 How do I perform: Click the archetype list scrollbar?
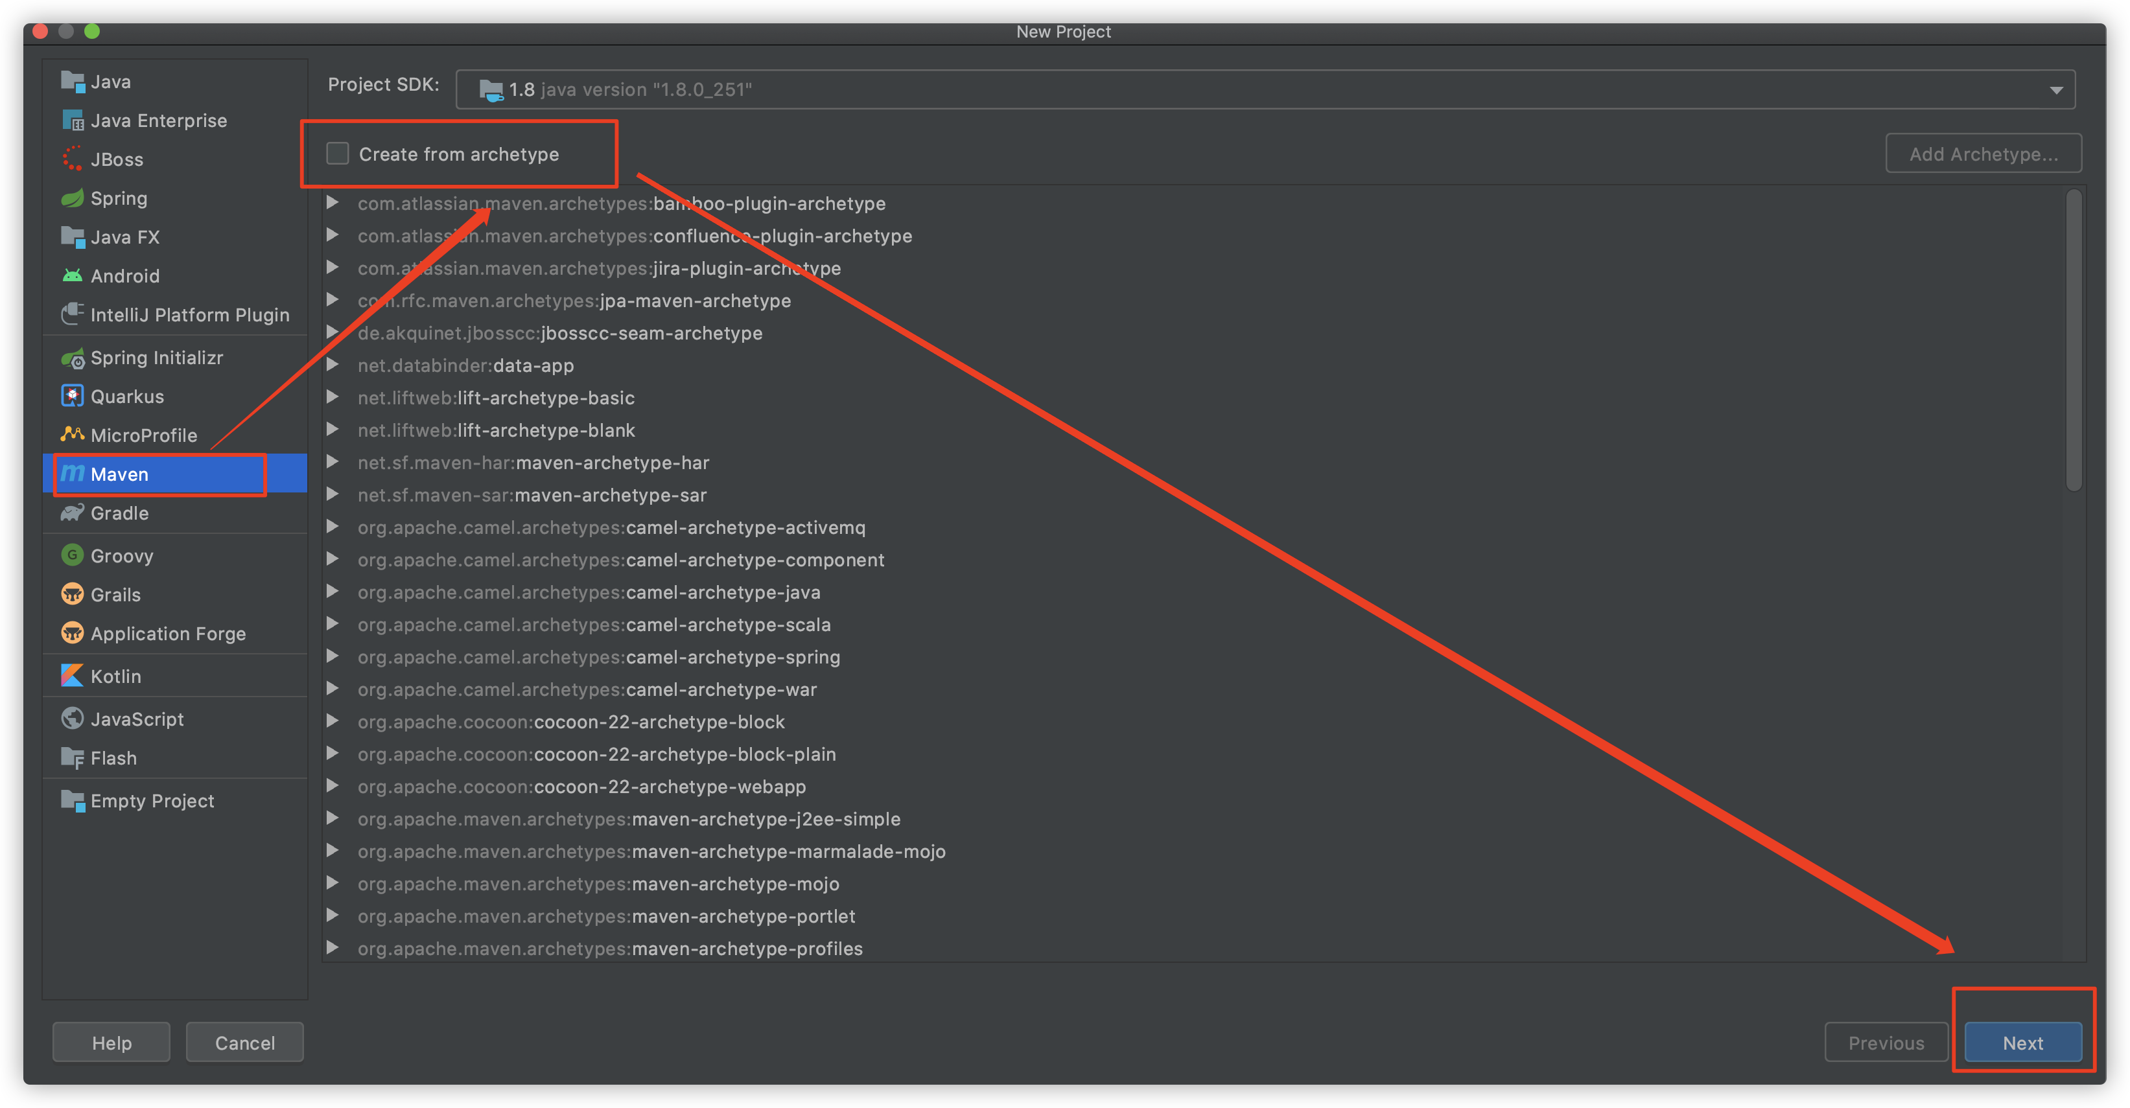point(2073,340)
